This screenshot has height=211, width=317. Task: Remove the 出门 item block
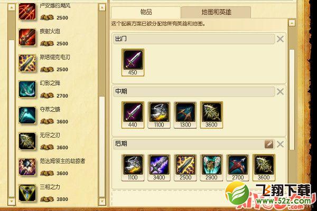(280, 39)
